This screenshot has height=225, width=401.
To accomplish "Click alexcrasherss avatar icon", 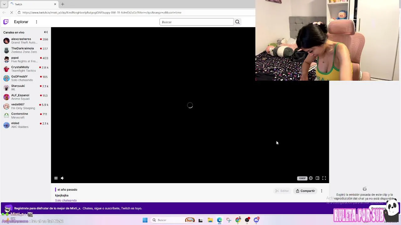I will coord(6,41).
